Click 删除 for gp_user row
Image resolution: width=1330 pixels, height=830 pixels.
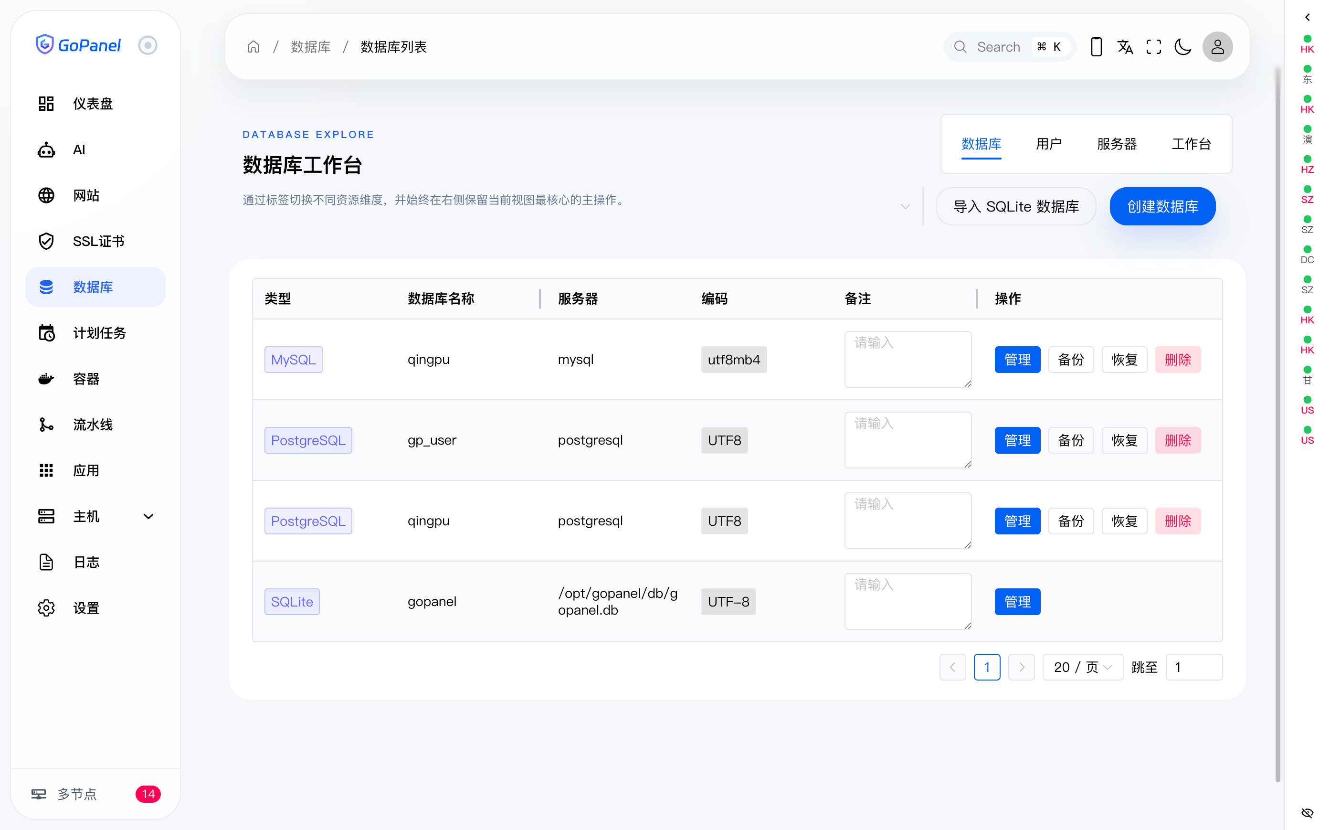1177,440
